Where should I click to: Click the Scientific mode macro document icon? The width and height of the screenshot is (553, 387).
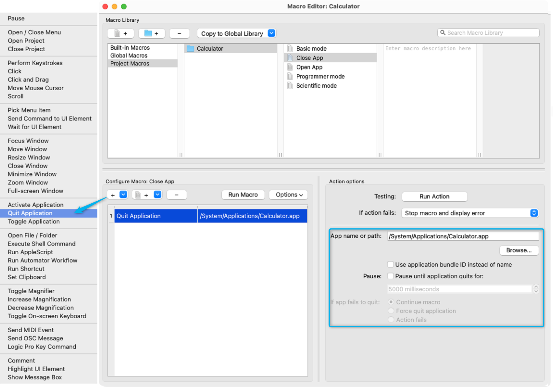(290, 86)
